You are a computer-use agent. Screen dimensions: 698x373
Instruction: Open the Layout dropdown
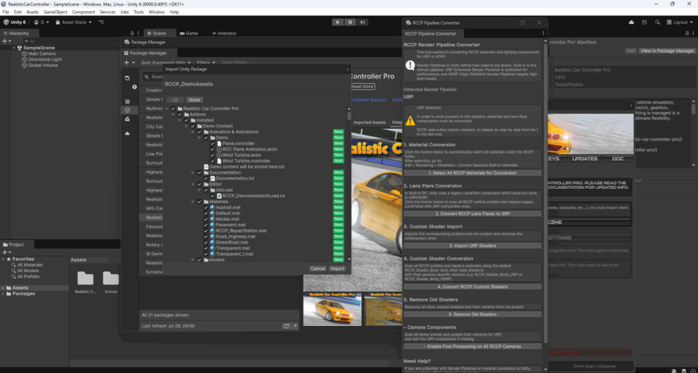point(680,23)
